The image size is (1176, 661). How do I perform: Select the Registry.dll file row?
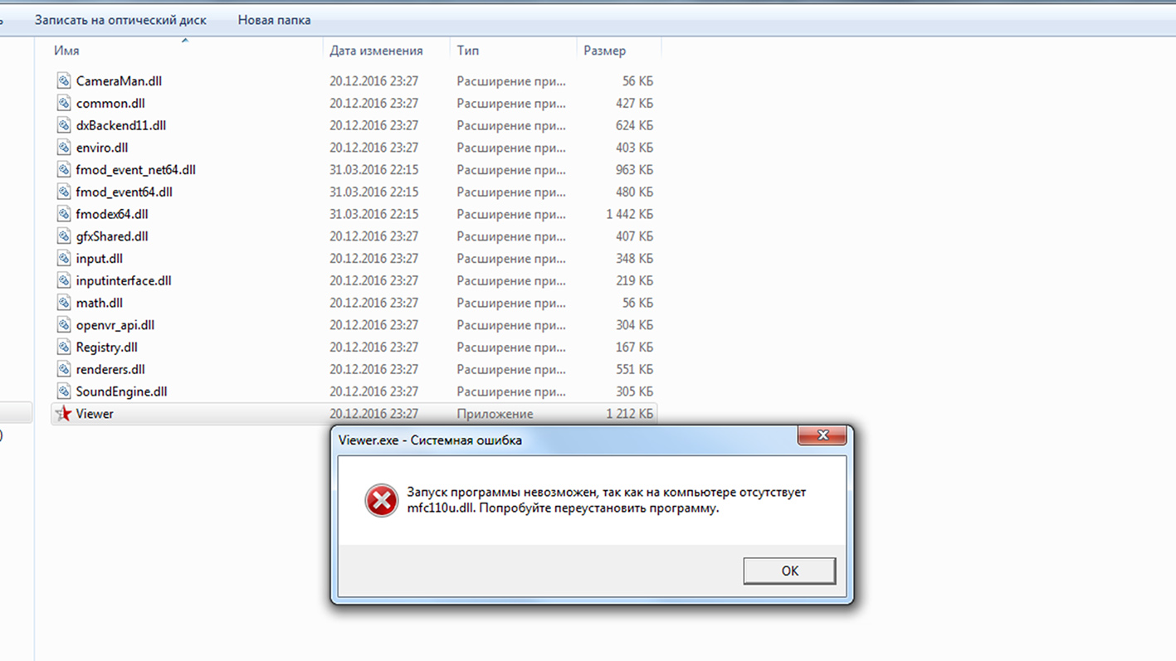click(354, 347)
